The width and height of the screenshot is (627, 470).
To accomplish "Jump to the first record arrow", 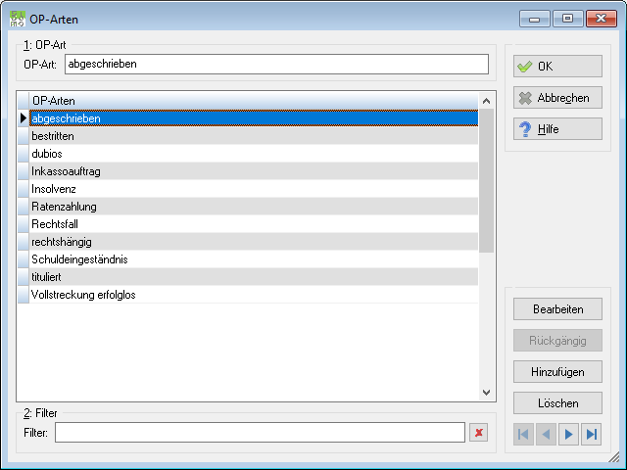I will point(523,434).
